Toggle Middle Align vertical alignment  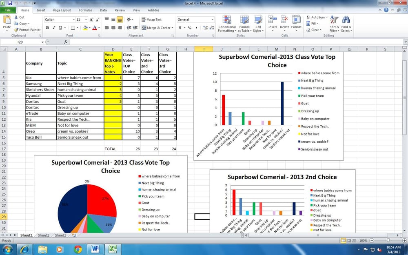pos(113,20)
